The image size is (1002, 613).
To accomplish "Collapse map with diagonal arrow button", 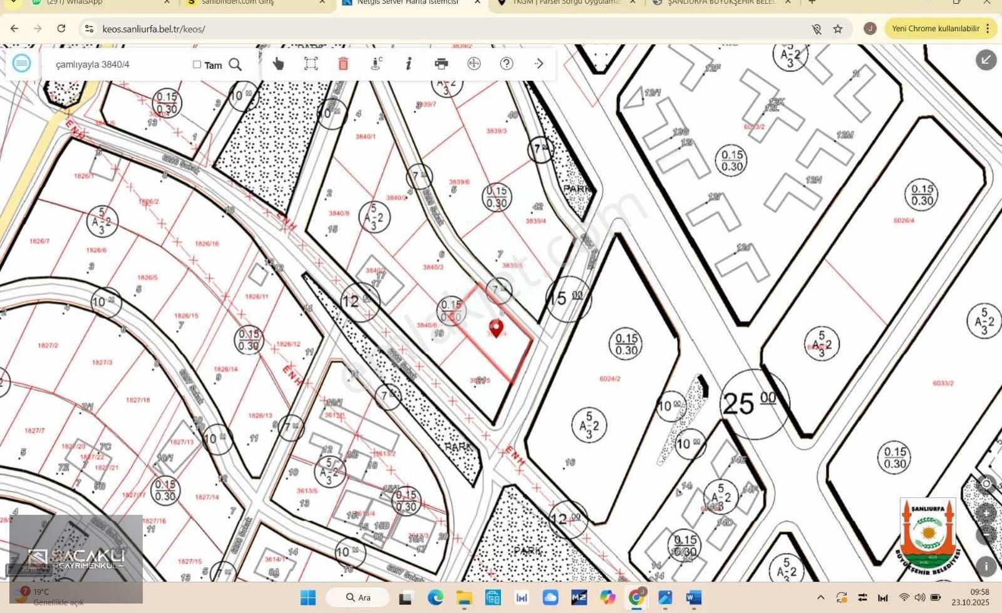I will coord(986,59).
